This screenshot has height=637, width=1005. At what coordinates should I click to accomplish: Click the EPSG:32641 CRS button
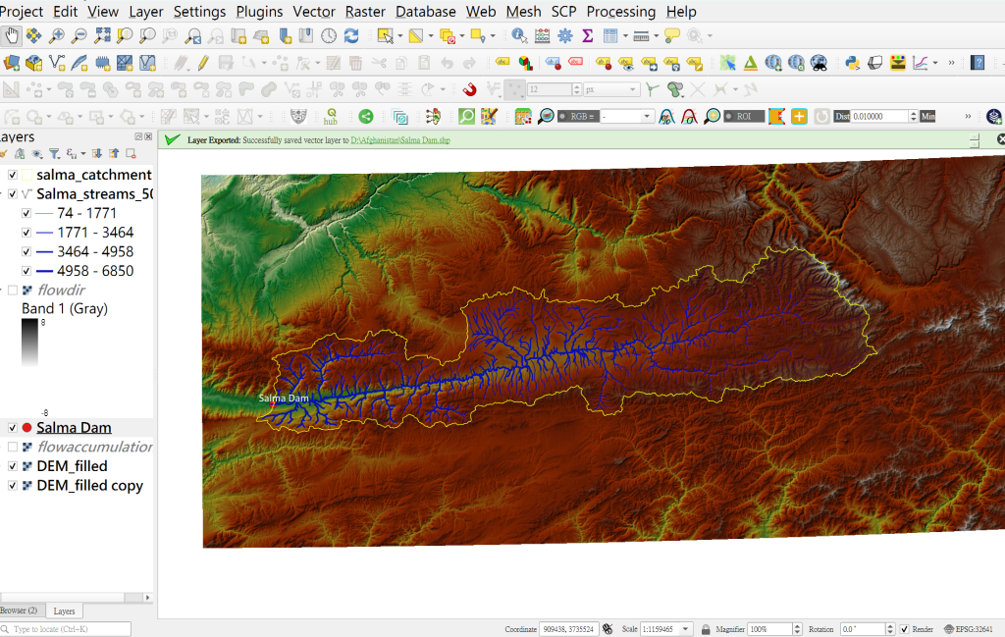point(969,629)
